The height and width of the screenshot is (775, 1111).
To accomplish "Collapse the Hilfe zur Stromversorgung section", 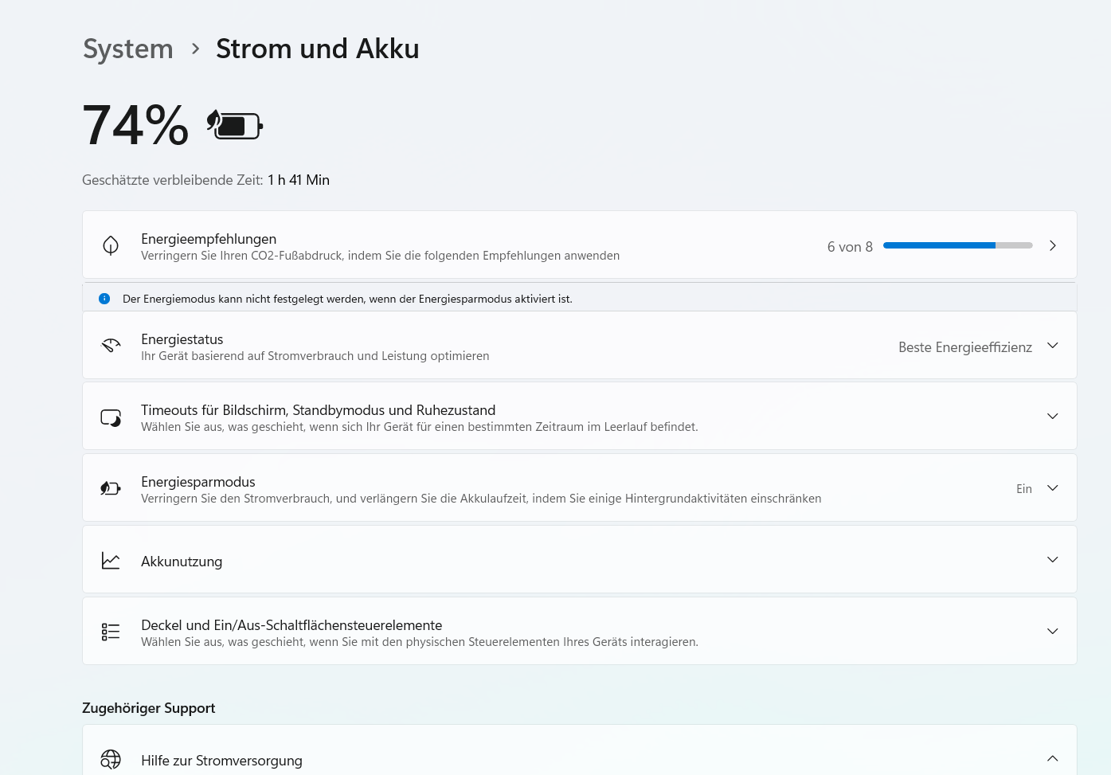I will tap(1052, 759).
